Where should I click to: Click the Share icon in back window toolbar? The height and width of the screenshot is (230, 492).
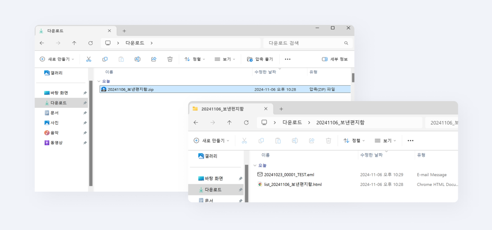pos(154,59)
